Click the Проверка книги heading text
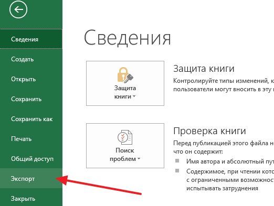This screenshot has width=274, height=206. (209, 131)
